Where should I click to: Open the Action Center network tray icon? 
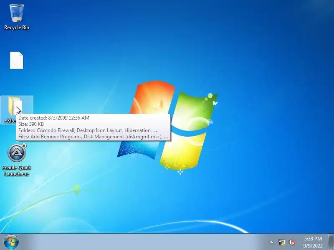tap(281, 242)
